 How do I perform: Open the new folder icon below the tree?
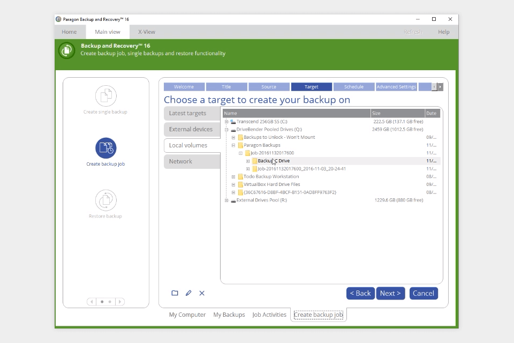click(175, 293)
